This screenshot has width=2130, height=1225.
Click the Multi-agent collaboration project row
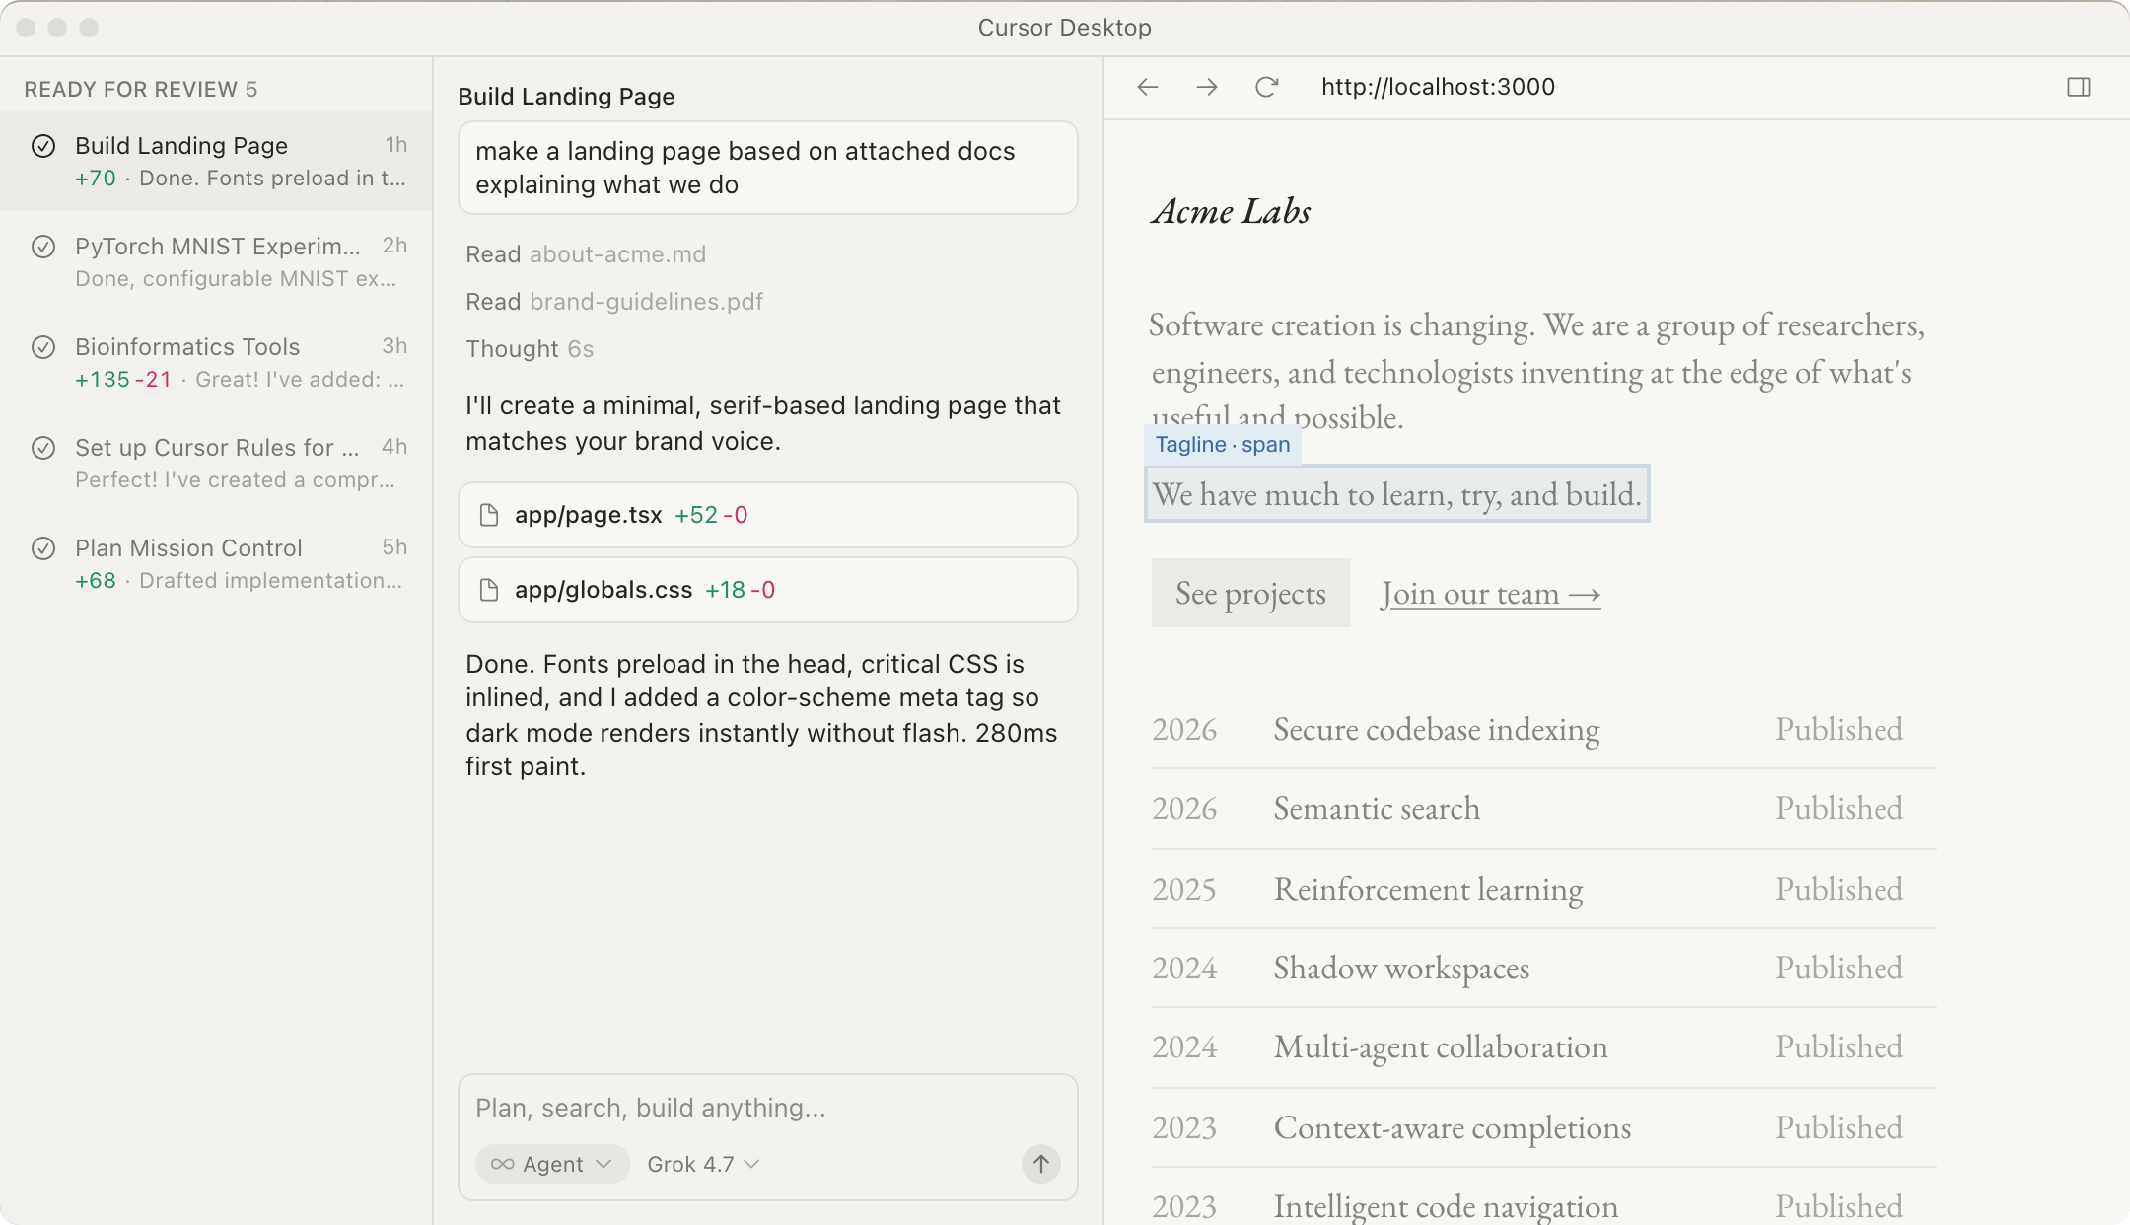[x=1543, y=1047]
